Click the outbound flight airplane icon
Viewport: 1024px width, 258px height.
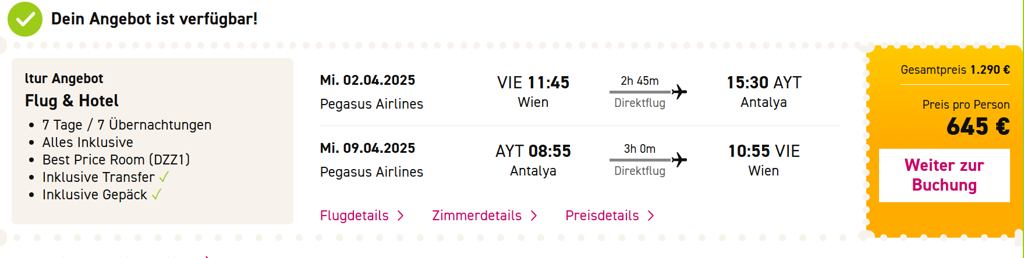[679, 92]
